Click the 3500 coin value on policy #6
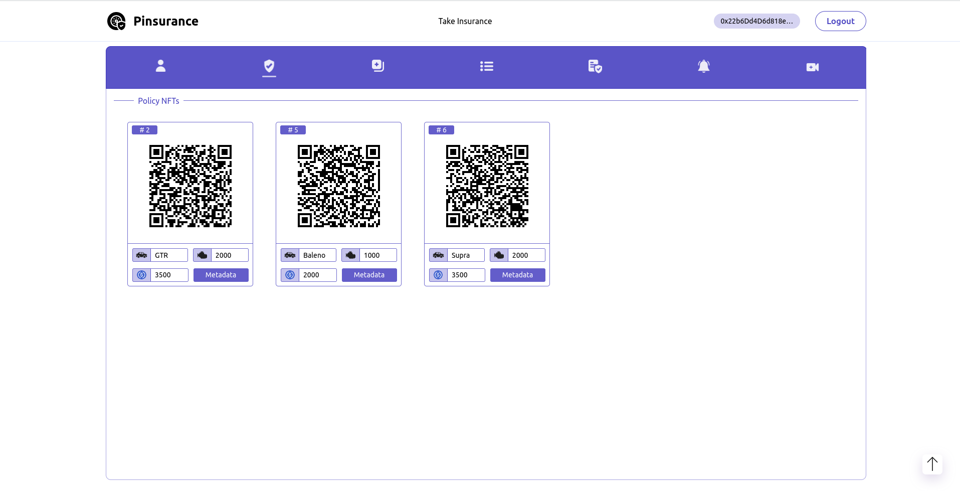The image size is (960, 491). 466,275
